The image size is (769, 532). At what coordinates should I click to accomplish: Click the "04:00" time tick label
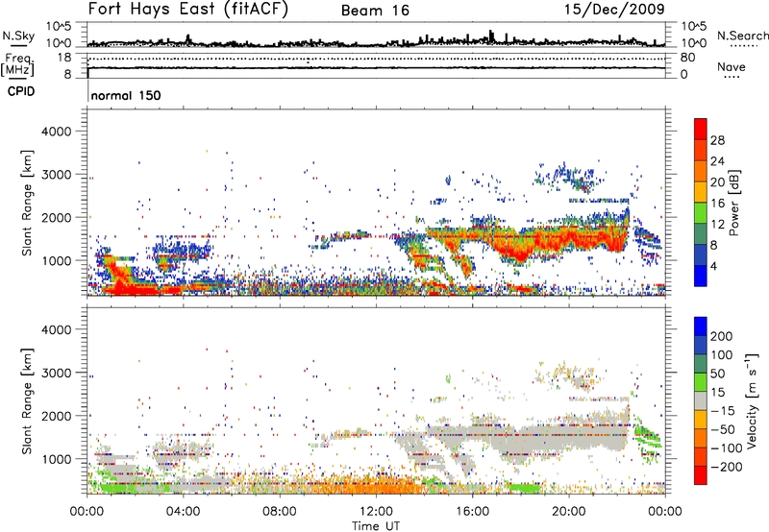(184, 512)
